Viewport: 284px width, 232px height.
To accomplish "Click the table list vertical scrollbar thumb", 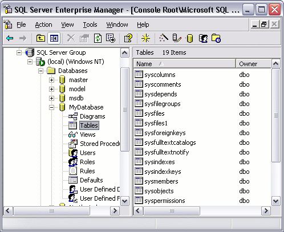I will coord(276,116).
